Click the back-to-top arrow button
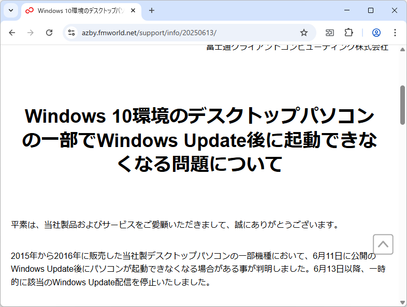 383,244
